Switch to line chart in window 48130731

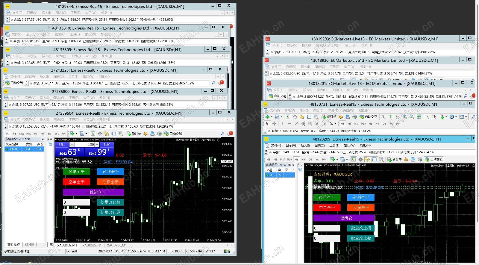[x=397, y=117]
